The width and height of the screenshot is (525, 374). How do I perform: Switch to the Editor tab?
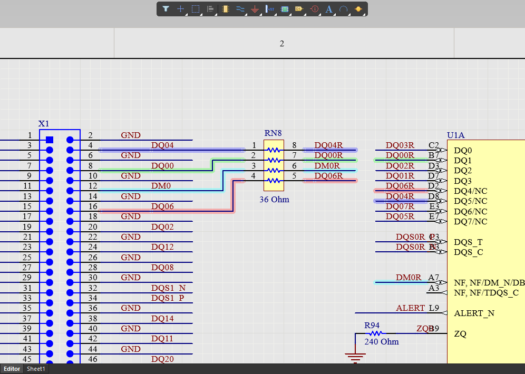[x=12, y=369]
